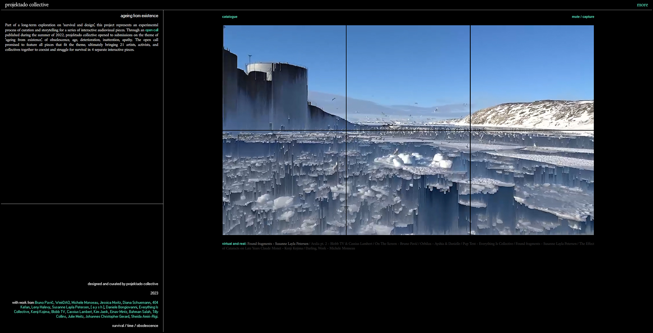The width and height of the screenshot is (653, 333).
Task: Select 'Pup Tent' piece in caption list
Action: 469,244
